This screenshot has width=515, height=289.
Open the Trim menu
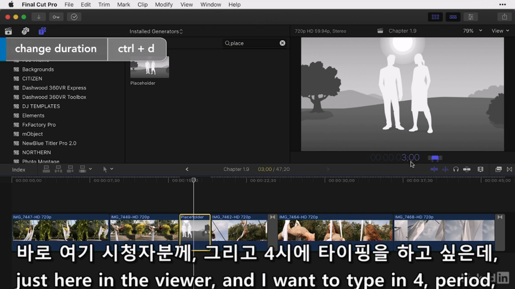[104, 5]
